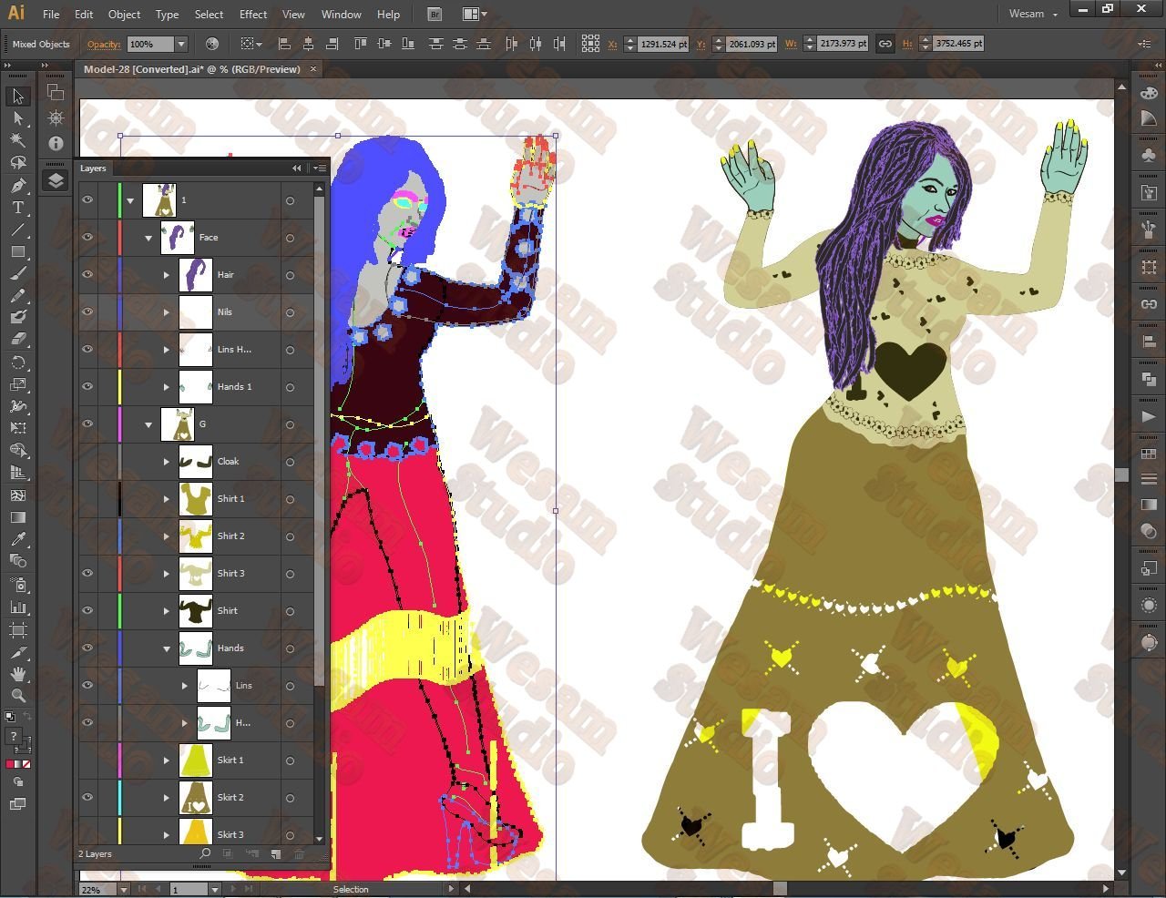Toggle visibility of layer 1
This screenshot has height=898, width=1166.
pos(87,199)
